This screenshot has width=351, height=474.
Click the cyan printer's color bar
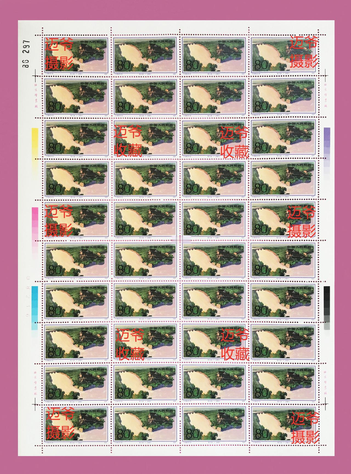(x=35, y=312)
